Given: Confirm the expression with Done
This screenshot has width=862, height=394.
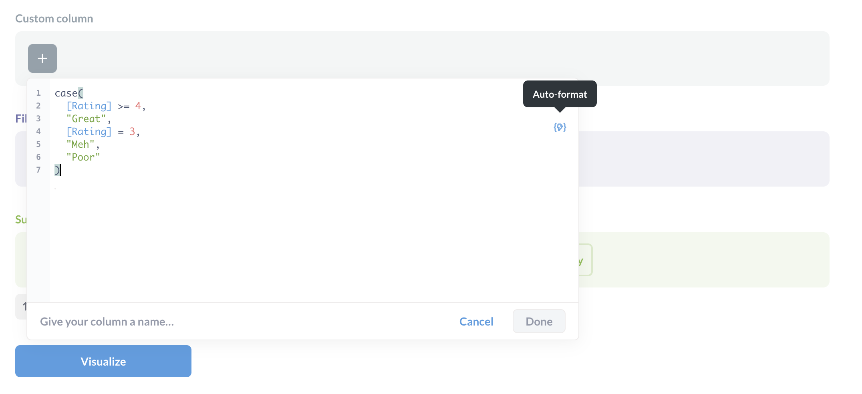Looking at the screenshot, I should click(x=539, y=322).
